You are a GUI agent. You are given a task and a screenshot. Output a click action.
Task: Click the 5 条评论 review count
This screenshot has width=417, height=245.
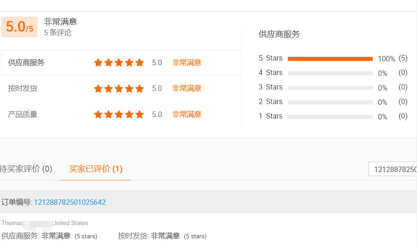point(58,33)
